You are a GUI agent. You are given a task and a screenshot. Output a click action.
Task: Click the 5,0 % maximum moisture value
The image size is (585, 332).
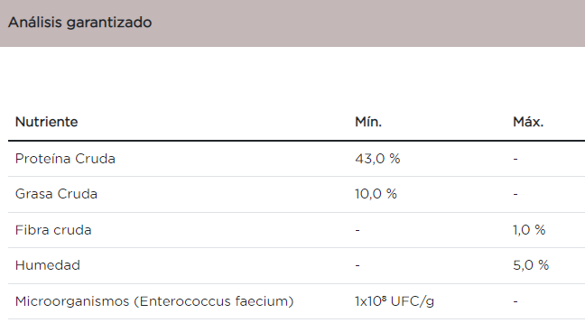[x=531, y=265]
